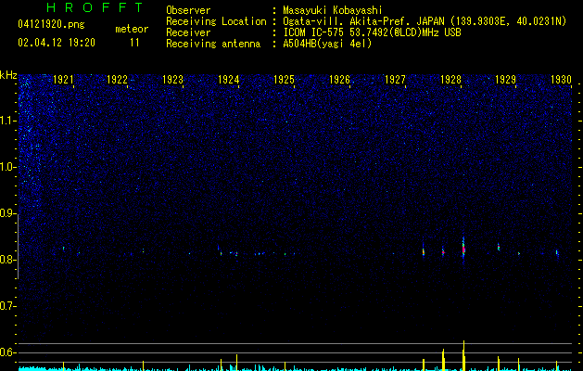Click the 1.1 kHz frequency tick label
This screenshot has width=583, height=371.
[x=6, y=121]
